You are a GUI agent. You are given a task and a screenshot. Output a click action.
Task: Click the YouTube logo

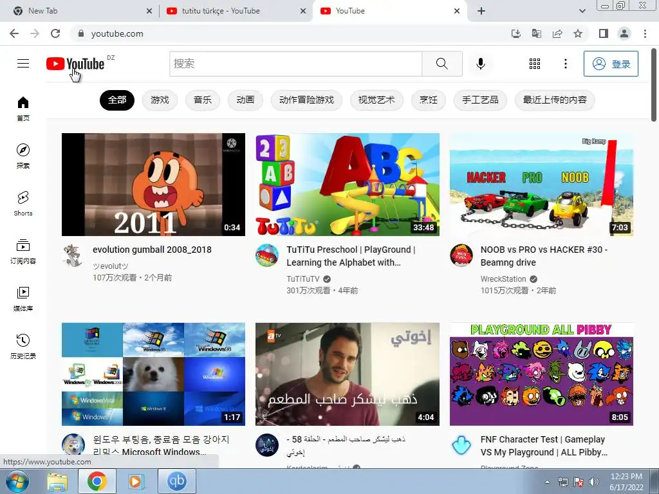(x=75, y=64)
